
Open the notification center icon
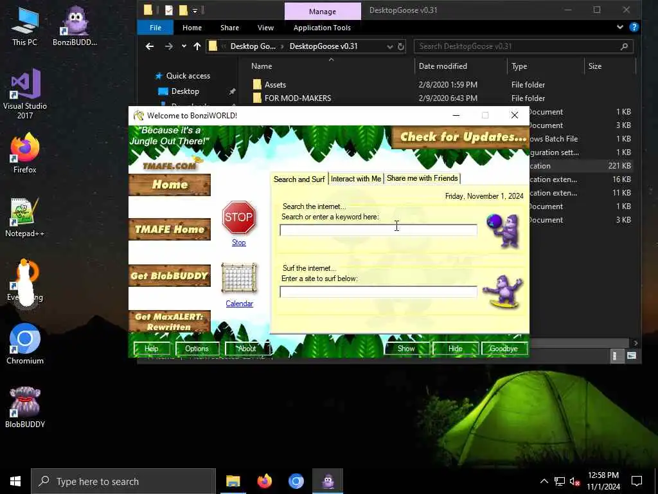(637, 481)
